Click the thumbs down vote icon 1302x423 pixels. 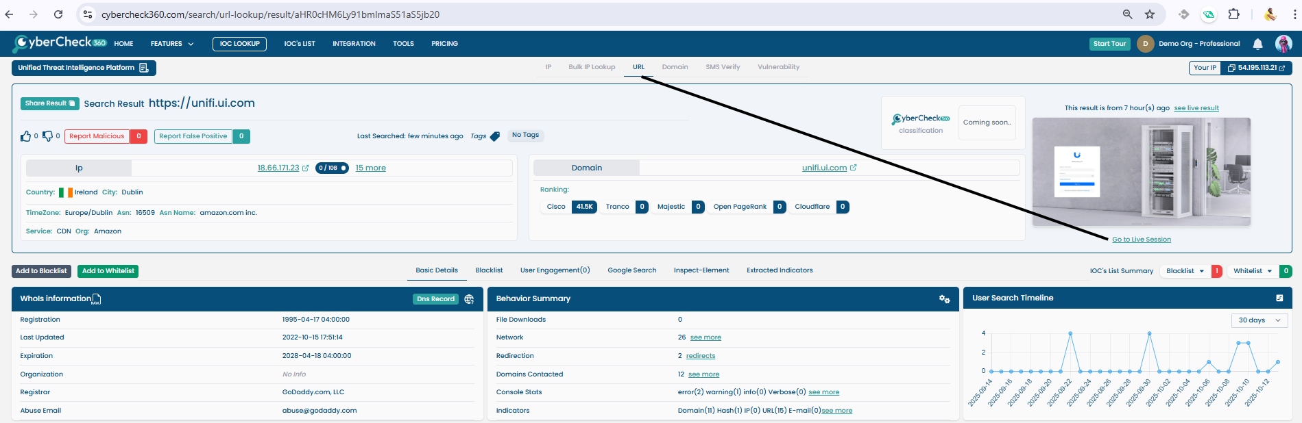click(x=47, y=136)
